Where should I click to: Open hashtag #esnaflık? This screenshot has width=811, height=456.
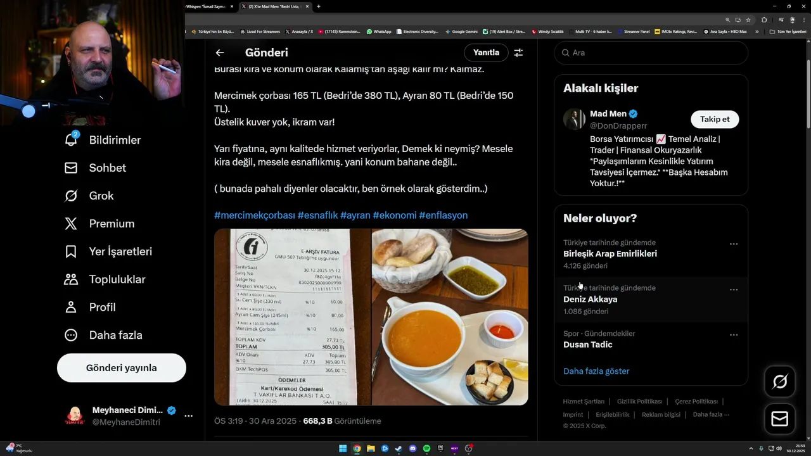[x=317, y=215]
